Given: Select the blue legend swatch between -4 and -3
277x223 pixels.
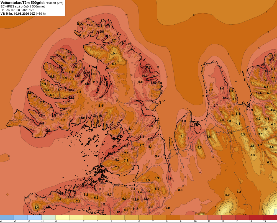Looking at the screenshot, I should click(7, 217).
